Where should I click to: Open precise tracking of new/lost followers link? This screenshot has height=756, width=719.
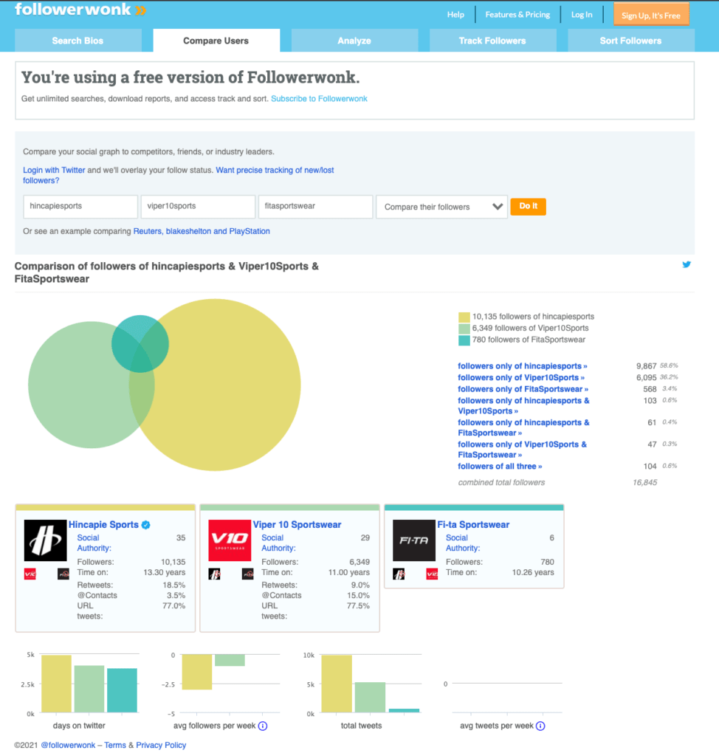[x=275, y=171]
